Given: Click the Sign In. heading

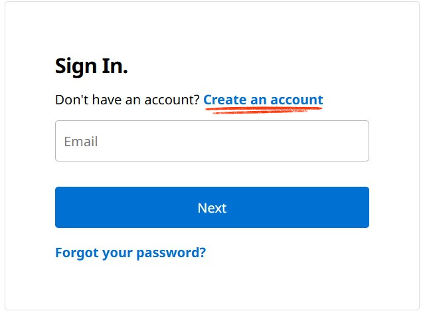Looking at the screenshot, I should pos(91,66).
